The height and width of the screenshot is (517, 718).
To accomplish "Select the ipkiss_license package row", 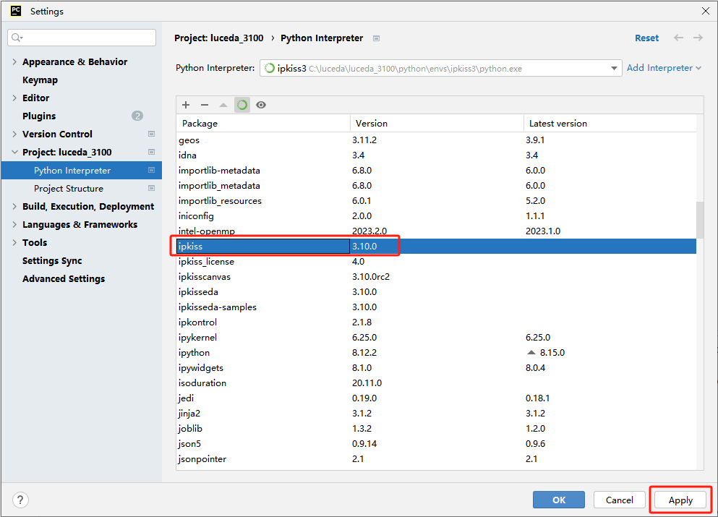I will click(x=437, y=262).
